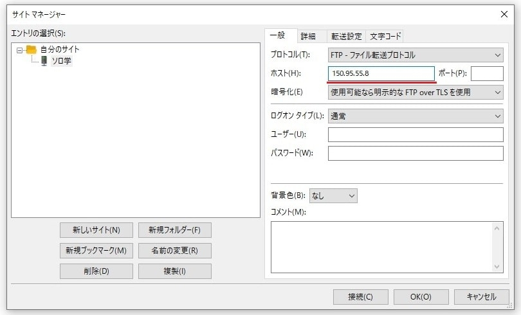Screen dimensions: 521x315
Task: Click the yellow folder icon for 自分のサイト
Action: click(31, 50)
